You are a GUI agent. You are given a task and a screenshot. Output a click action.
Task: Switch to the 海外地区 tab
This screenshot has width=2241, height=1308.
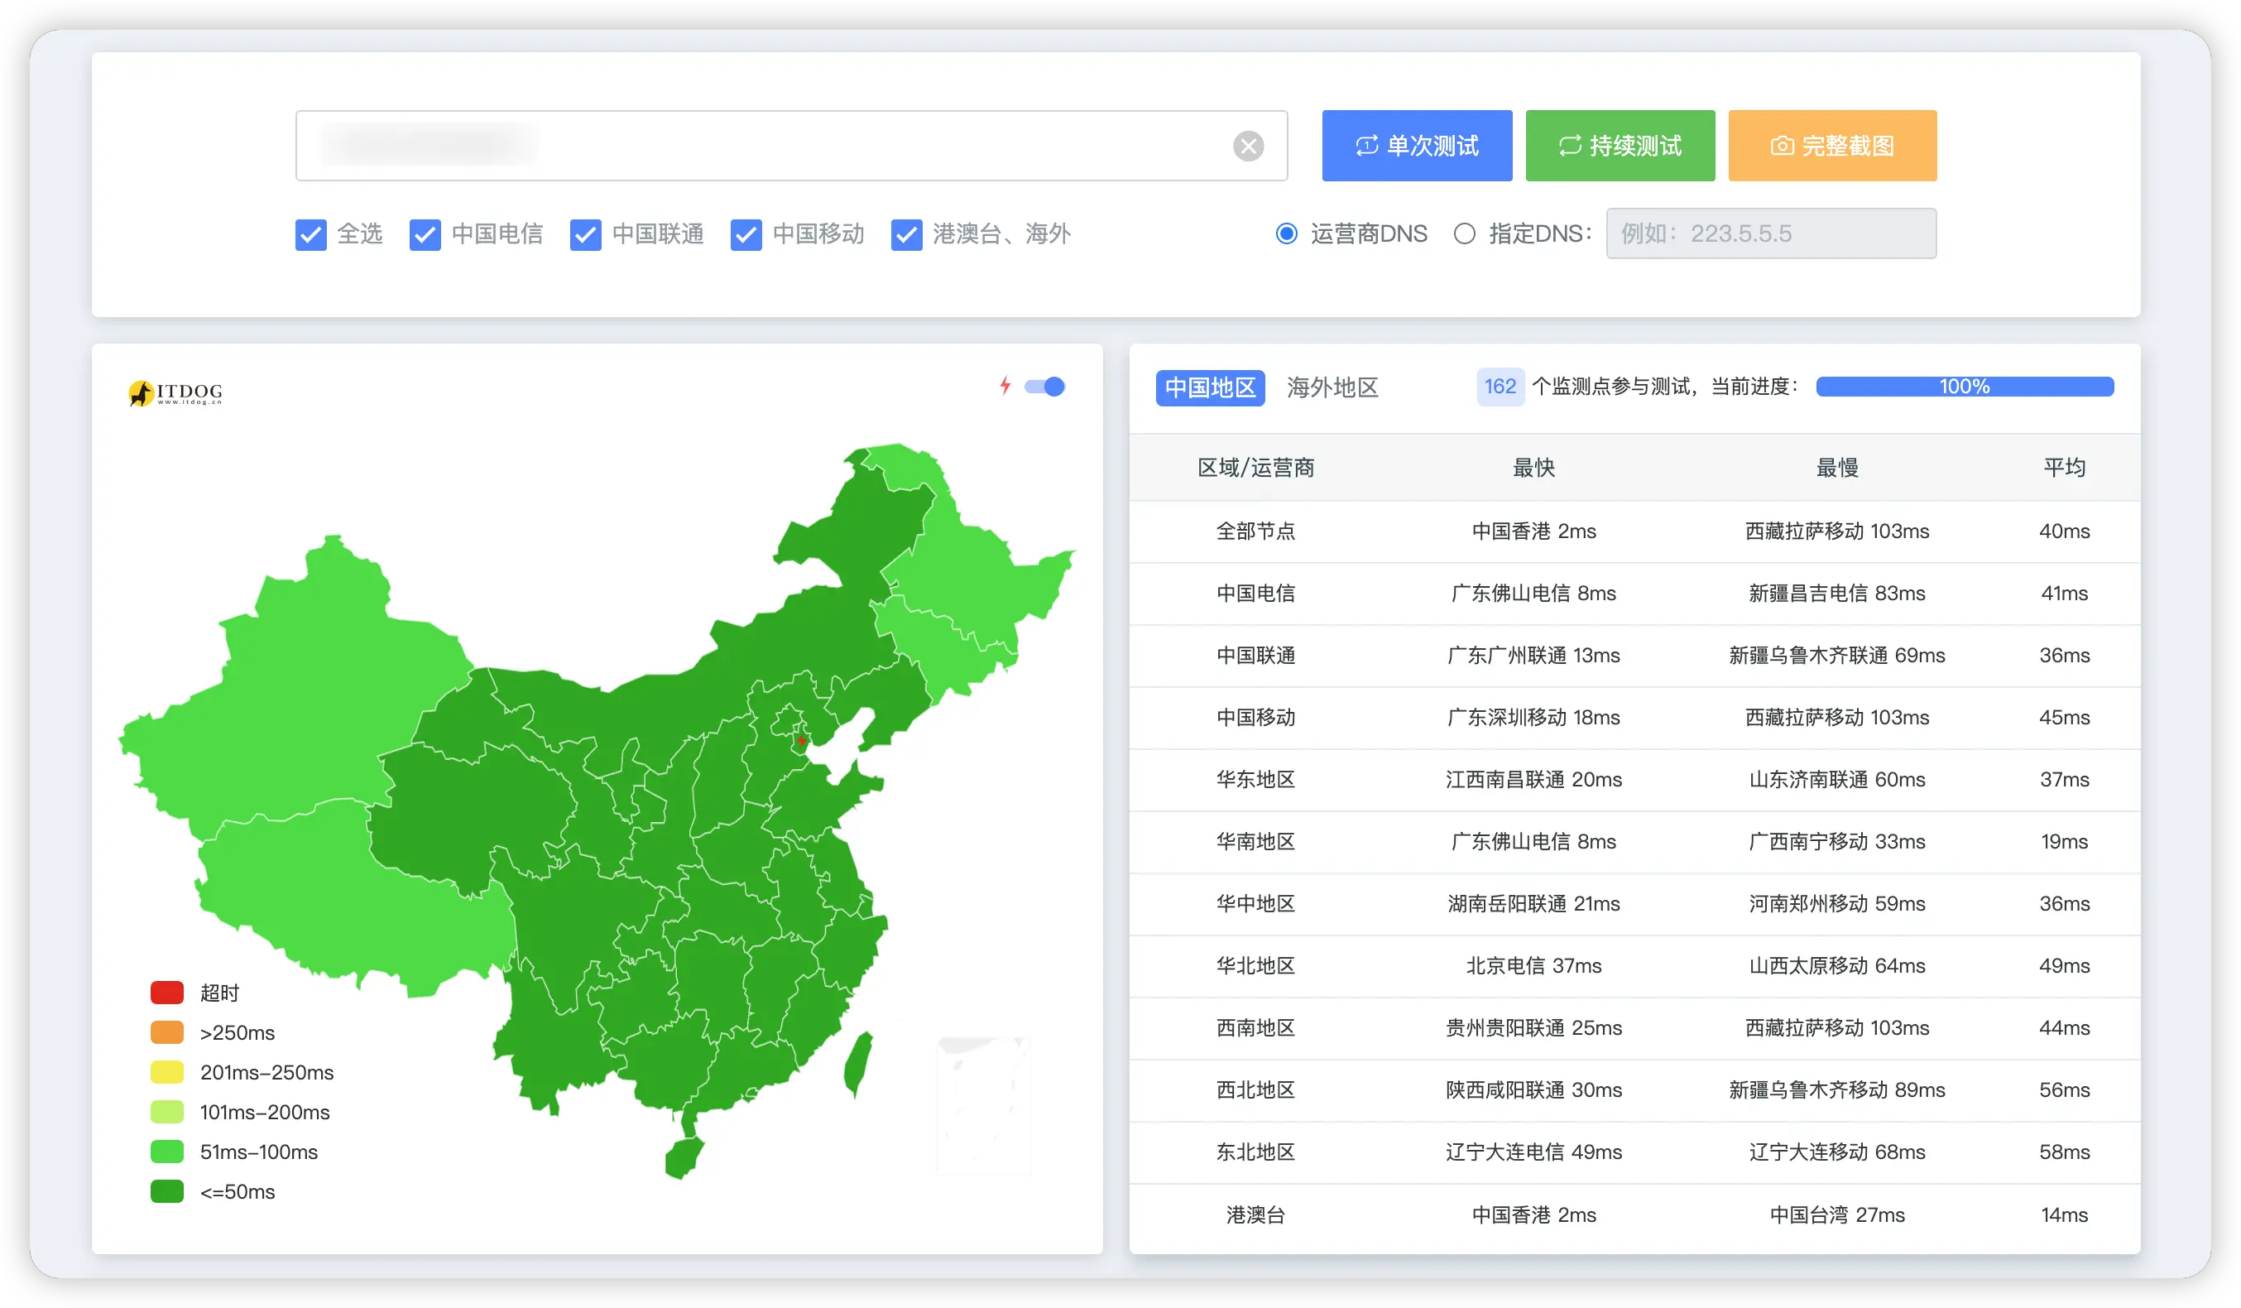click(x=1332, y=387)
